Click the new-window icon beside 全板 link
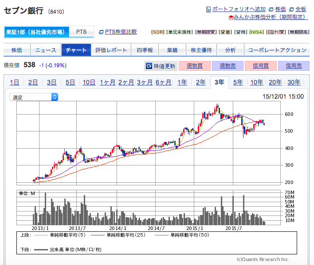 tap(291, 9)
